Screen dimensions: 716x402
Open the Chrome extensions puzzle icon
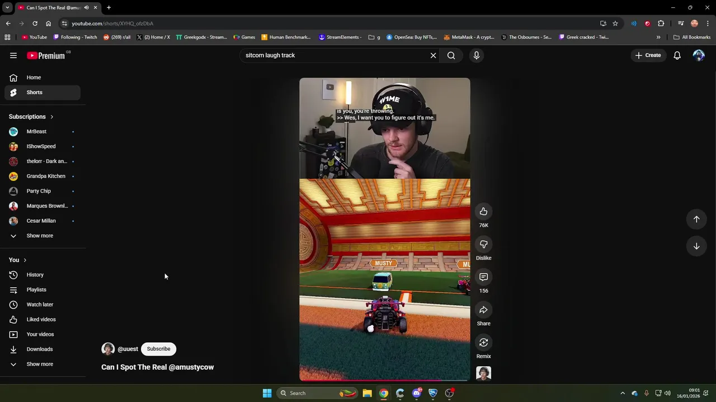click(661, 23)
